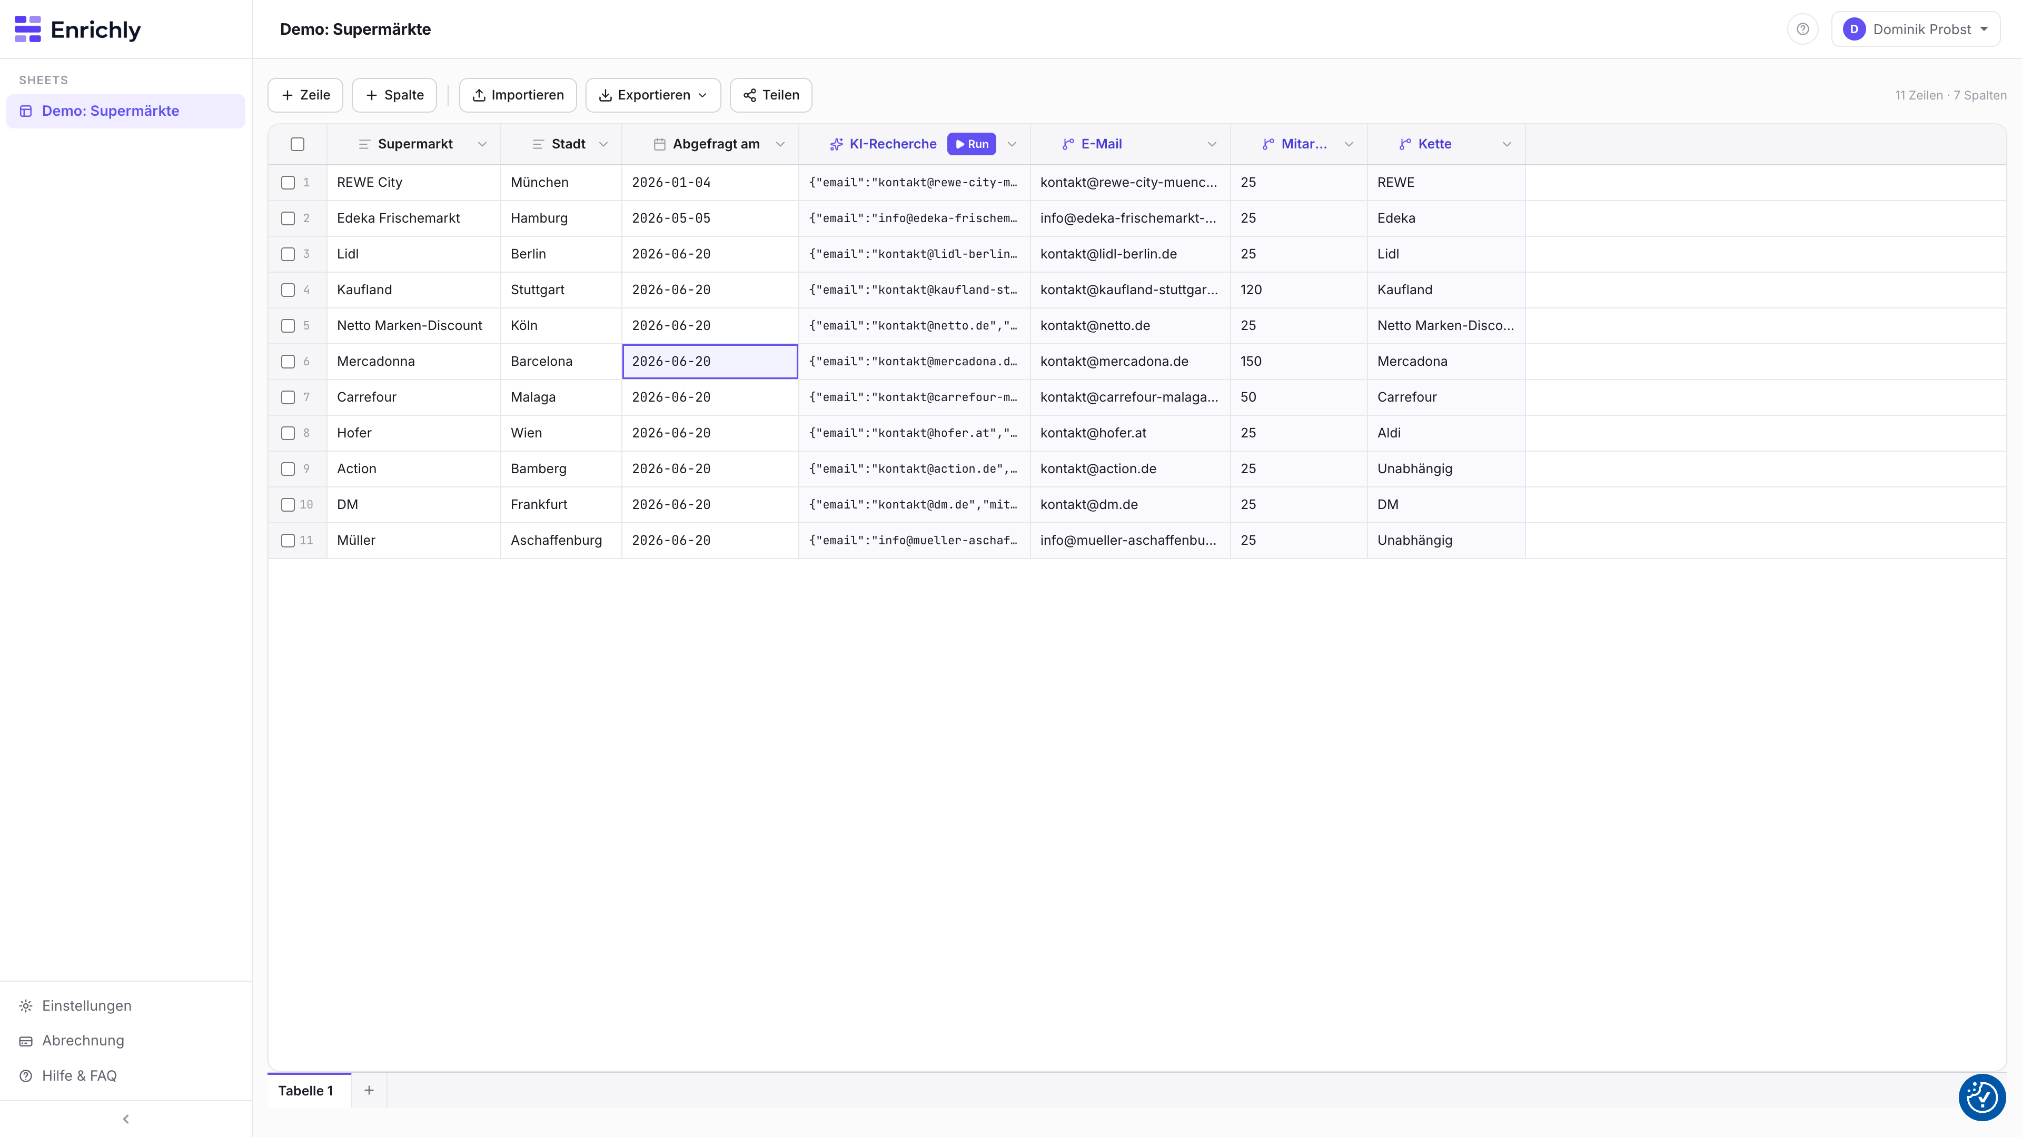The image size is (2022, 1137).
Task: Run the KI-Recherche column
Action: point(972,144)
